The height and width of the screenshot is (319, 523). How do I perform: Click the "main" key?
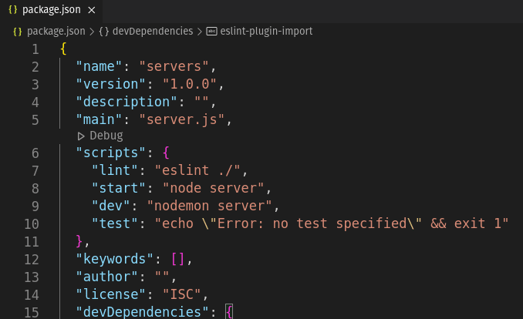click(x=99, y=119)
